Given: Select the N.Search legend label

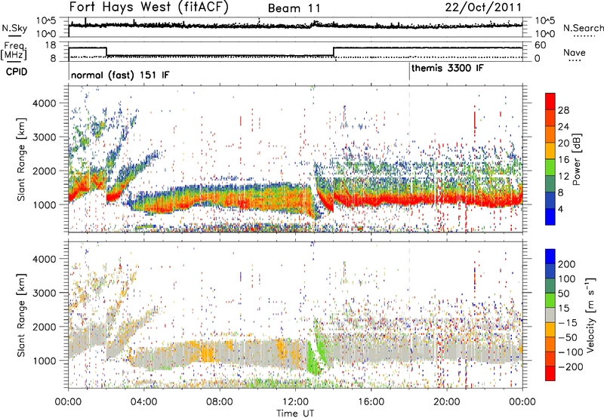Looking at the screenshot, I should click(583, 28).
